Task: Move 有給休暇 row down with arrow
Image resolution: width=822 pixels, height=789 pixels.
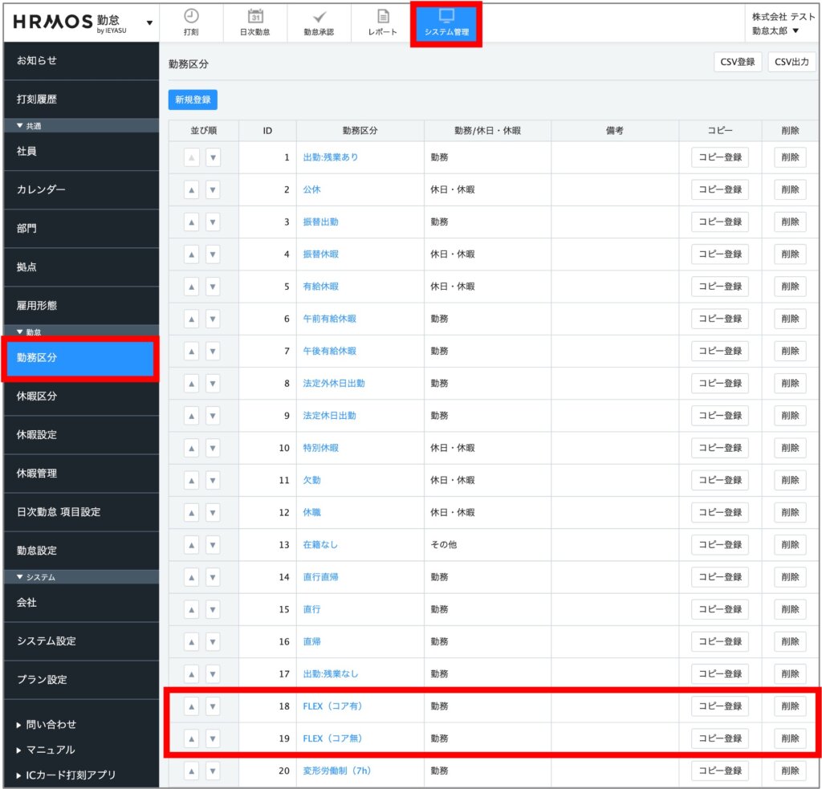Action: pos(213,287)
